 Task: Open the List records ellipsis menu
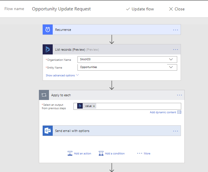[x=175, y=50]
